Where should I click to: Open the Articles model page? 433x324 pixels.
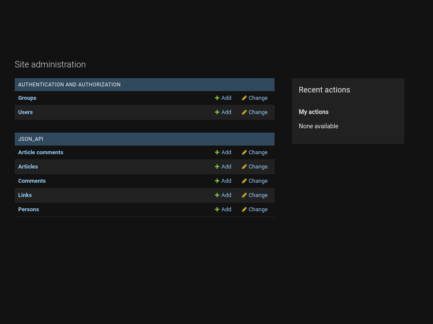(28, 166)
